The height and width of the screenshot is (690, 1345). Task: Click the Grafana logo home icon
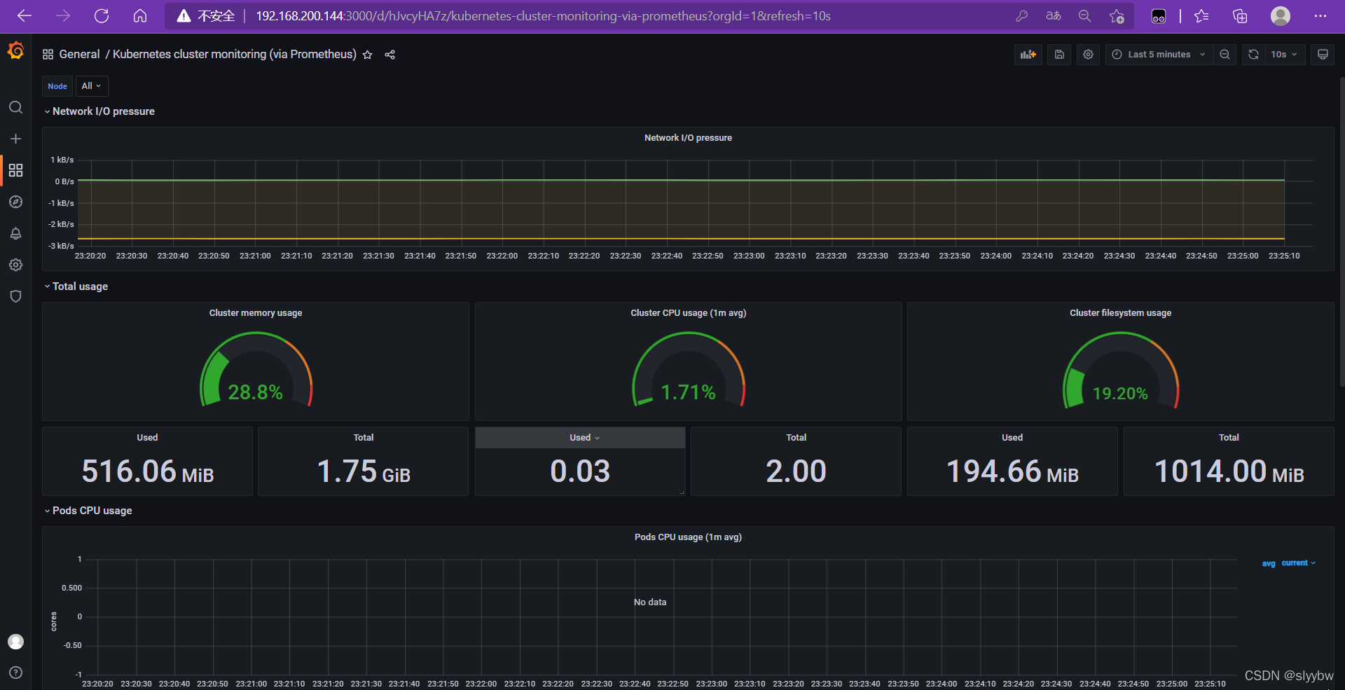[x=15, y=51]
